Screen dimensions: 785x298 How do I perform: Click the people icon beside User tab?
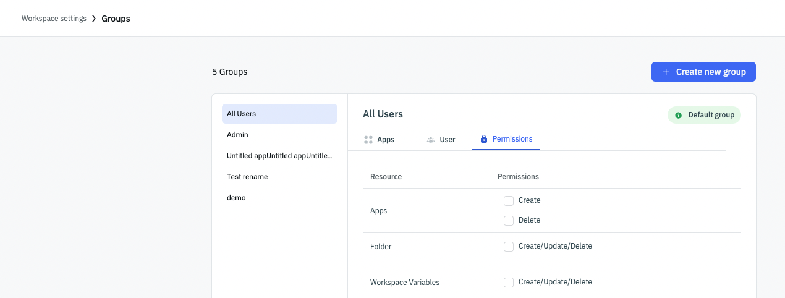tap(431, 140)
